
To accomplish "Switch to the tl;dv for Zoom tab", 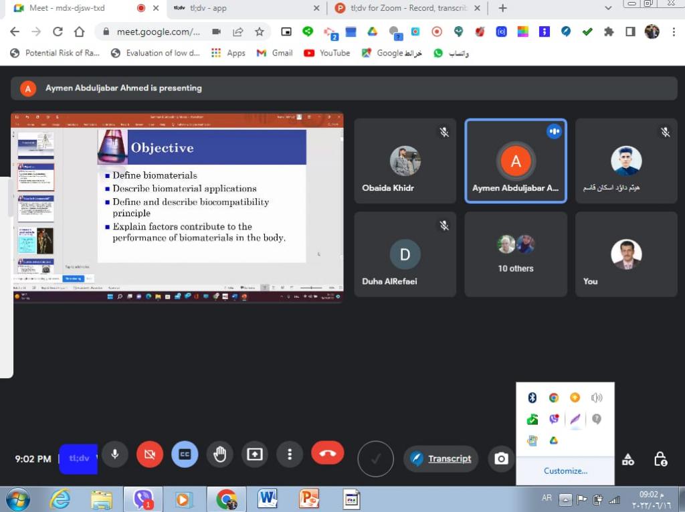I will 408,8.
